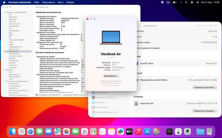The image size is (222, 138).
Task: Open the Нормативна сертифікація link
Action: coord(111,81)
